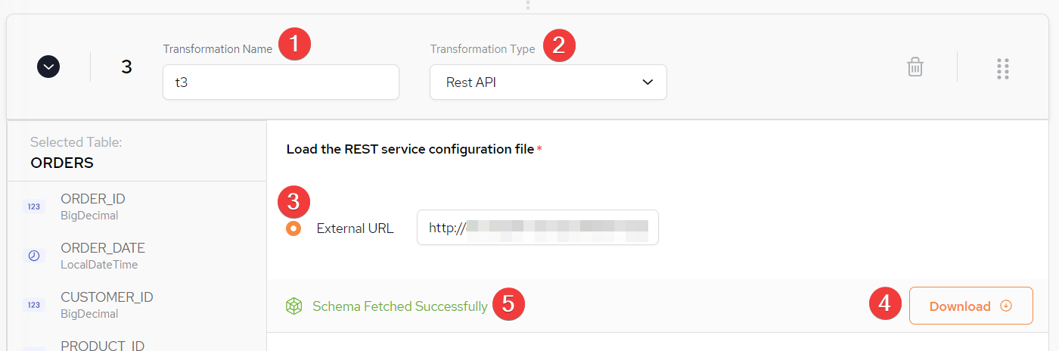1059x351 pixels.
Task: Click the numeric type icon beside ORDER_ID
Action: tap(34, 207)
